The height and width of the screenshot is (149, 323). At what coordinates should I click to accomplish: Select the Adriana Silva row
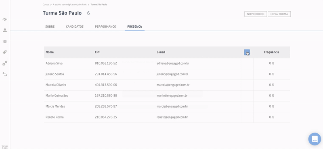pyautogui.click(x=167, y=63)
